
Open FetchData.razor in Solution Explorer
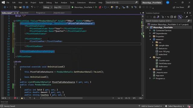point(165,63)
